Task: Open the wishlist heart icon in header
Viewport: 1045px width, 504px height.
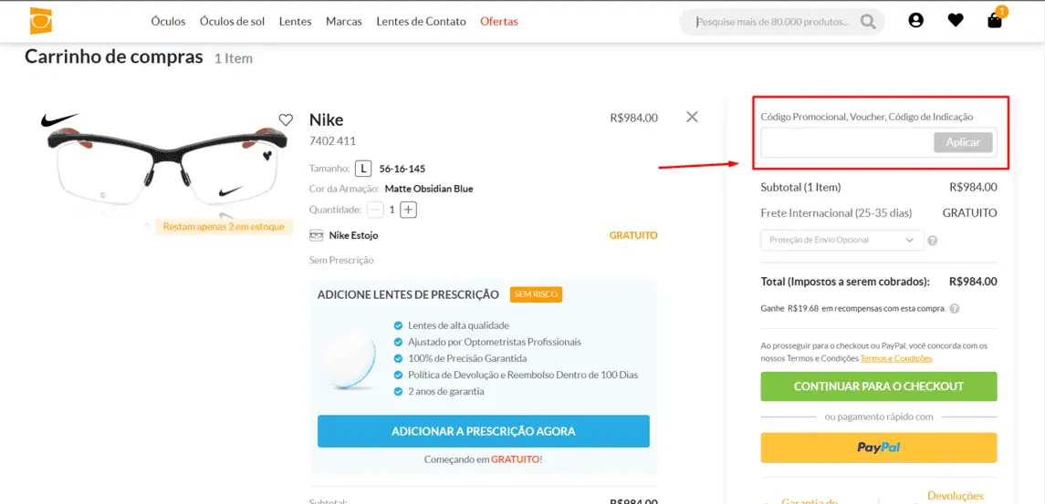Action: [956, 21]
